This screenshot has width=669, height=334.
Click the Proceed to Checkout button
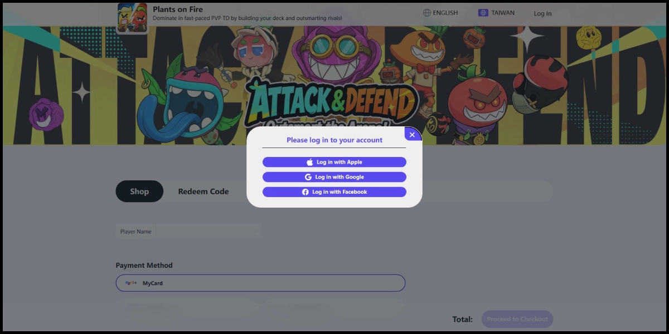point(517,319)
